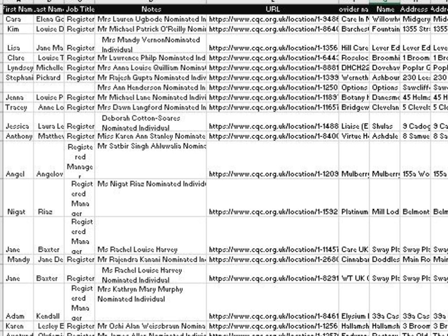Select address cell Main Ro in Mandy's row
448x336 pixels.
coord(415,259)
